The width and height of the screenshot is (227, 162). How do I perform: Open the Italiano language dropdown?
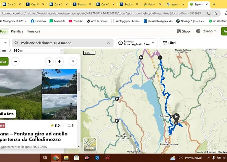(206, 31)
